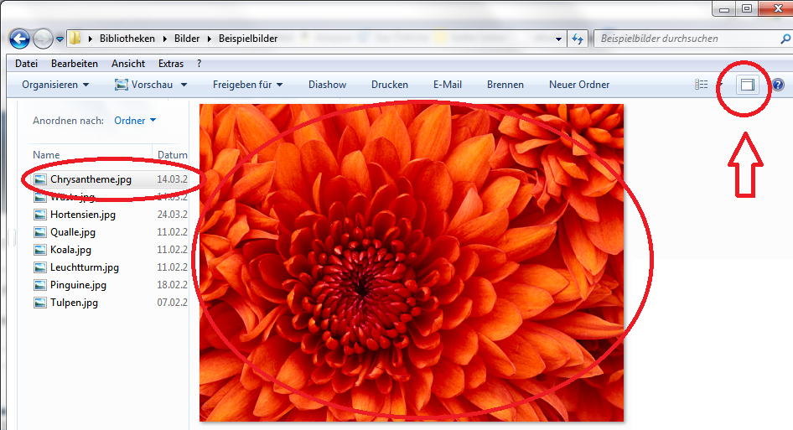Click the Back navigation arrow

tap(19, 39)
